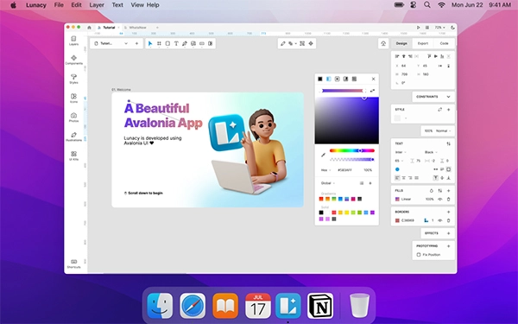This screenshot has height=324, width=518.
Task: Open the Hex color format dropdown
Action: click(x=325, y=170)
